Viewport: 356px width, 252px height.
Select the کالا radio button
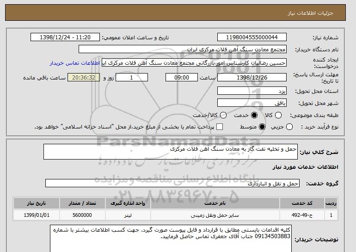point(278,115)
